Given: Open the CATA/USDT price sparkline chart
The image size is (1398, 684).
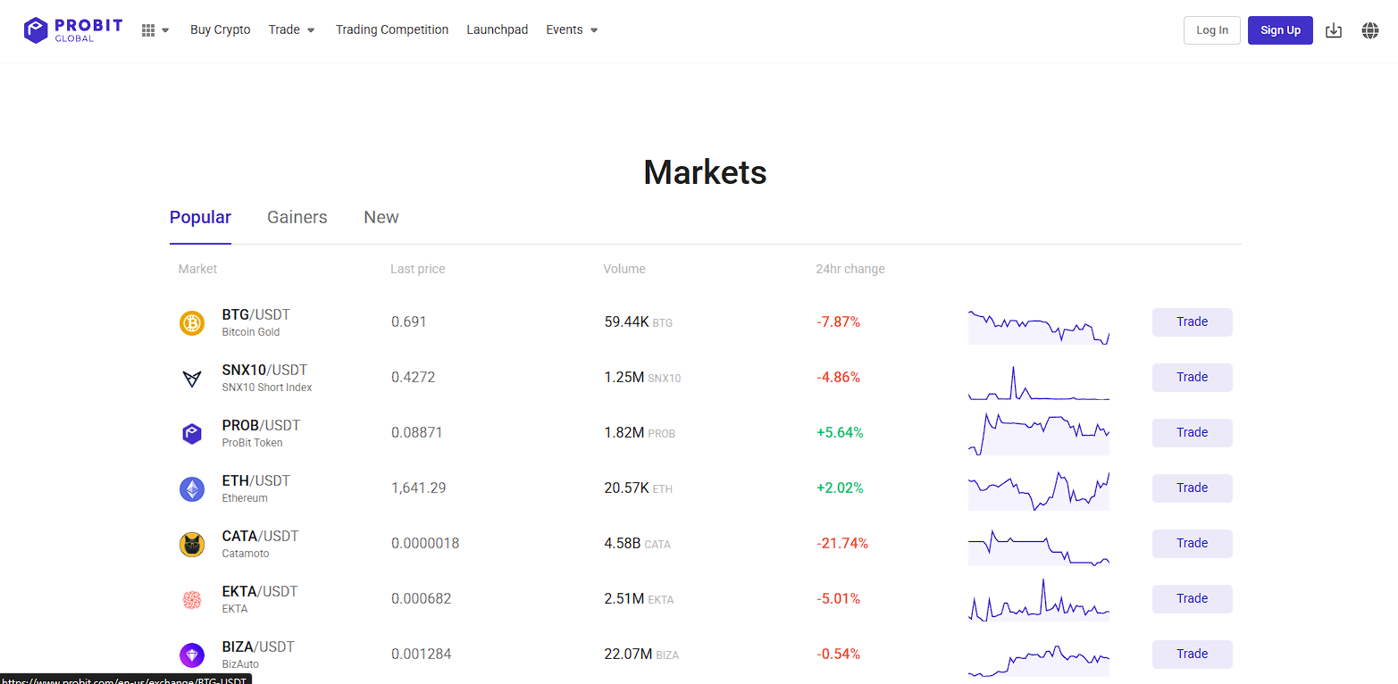Looking at the screenshot, I should (x=1039, y=547).
